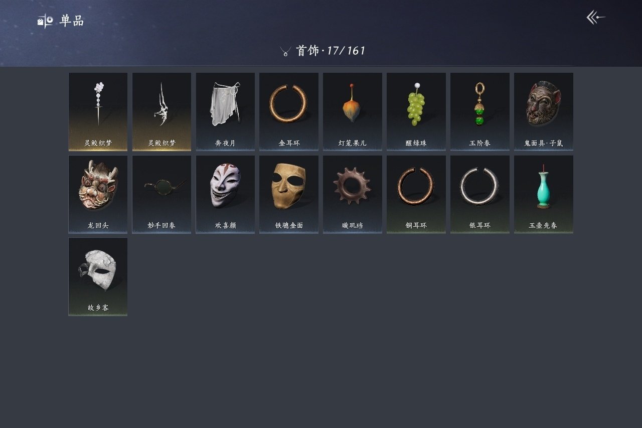This screenshot has height=428, width=642.
Task: Pick the 玉阶春 jade pendant item
Action: (x=480, y=111)
